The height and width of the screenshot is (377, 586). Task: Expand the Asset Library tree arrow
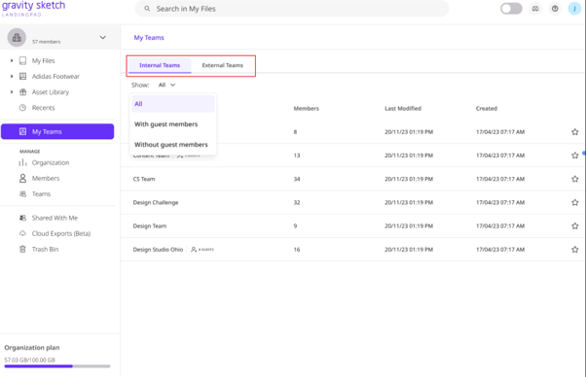12,91
